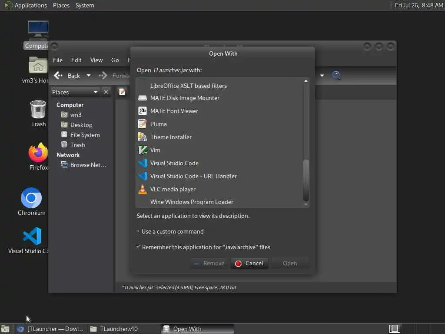Pick the Pluma notepad icon

(143, 124)
